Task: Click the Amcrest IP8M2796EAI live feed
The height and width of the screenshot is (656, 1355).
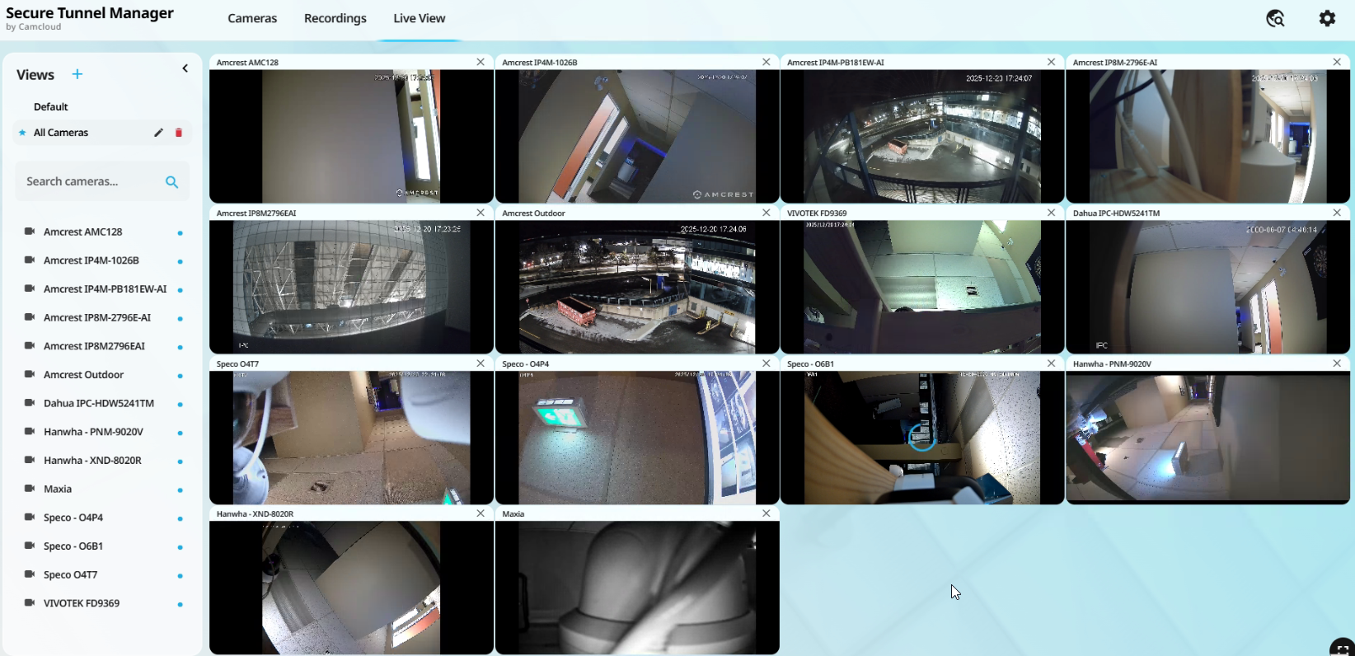Action: point(352,287)
